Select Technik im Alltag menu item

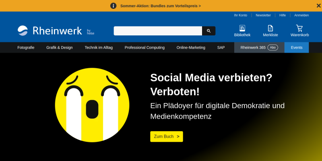(x=99, y=47)
